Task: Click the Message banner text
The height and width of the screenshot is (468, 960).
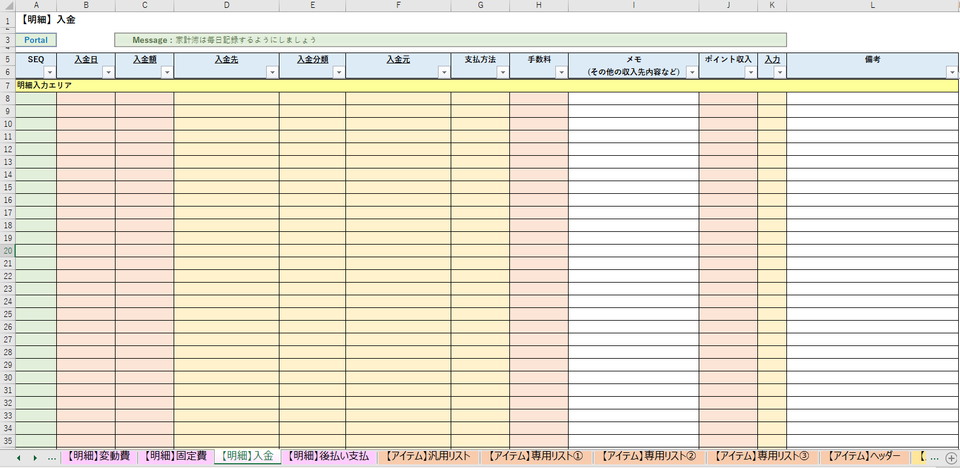Action: click(x=224, y=40)
